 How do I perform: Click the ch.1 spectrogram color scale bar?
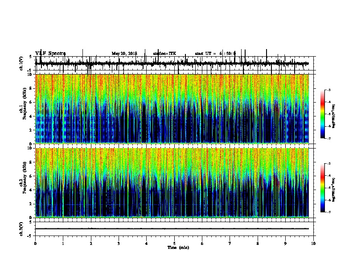point(323,114)
